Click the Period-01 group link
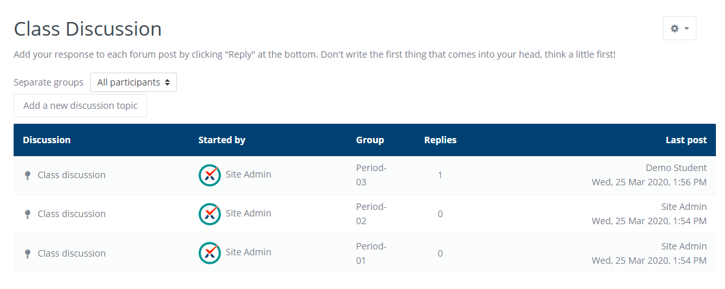725x289 pixels. 370,253
